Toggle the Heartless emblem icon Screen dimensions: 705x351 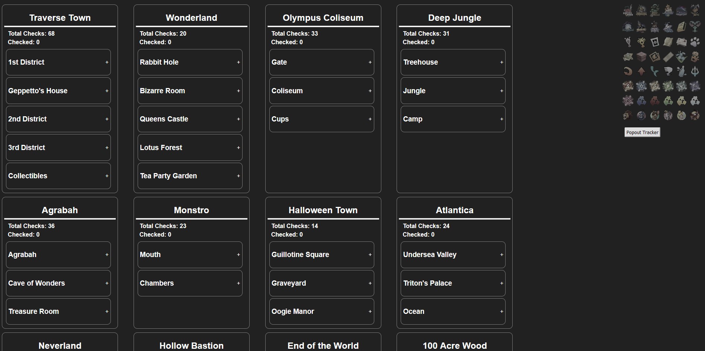coord(695,26)
